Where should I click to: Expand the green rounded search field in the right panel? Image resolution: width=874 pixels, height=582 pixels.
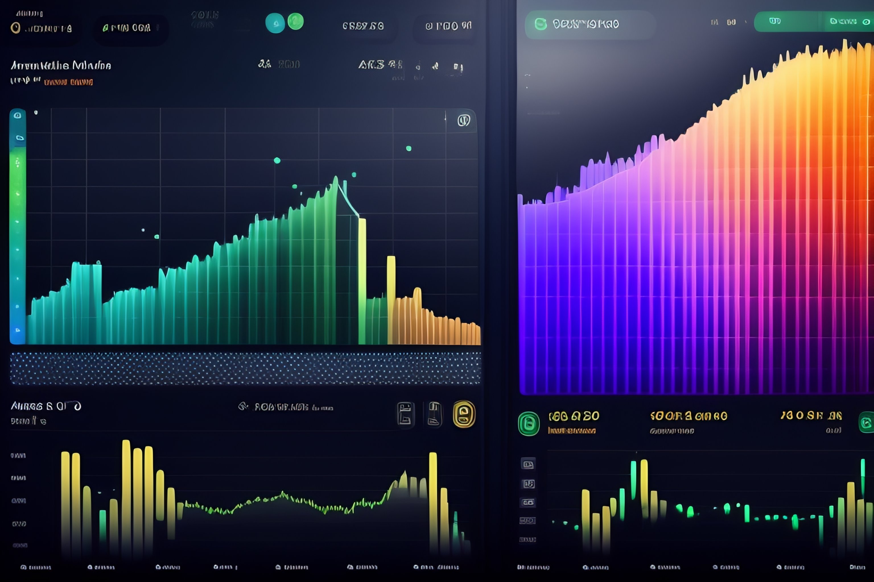coord(590,24)
